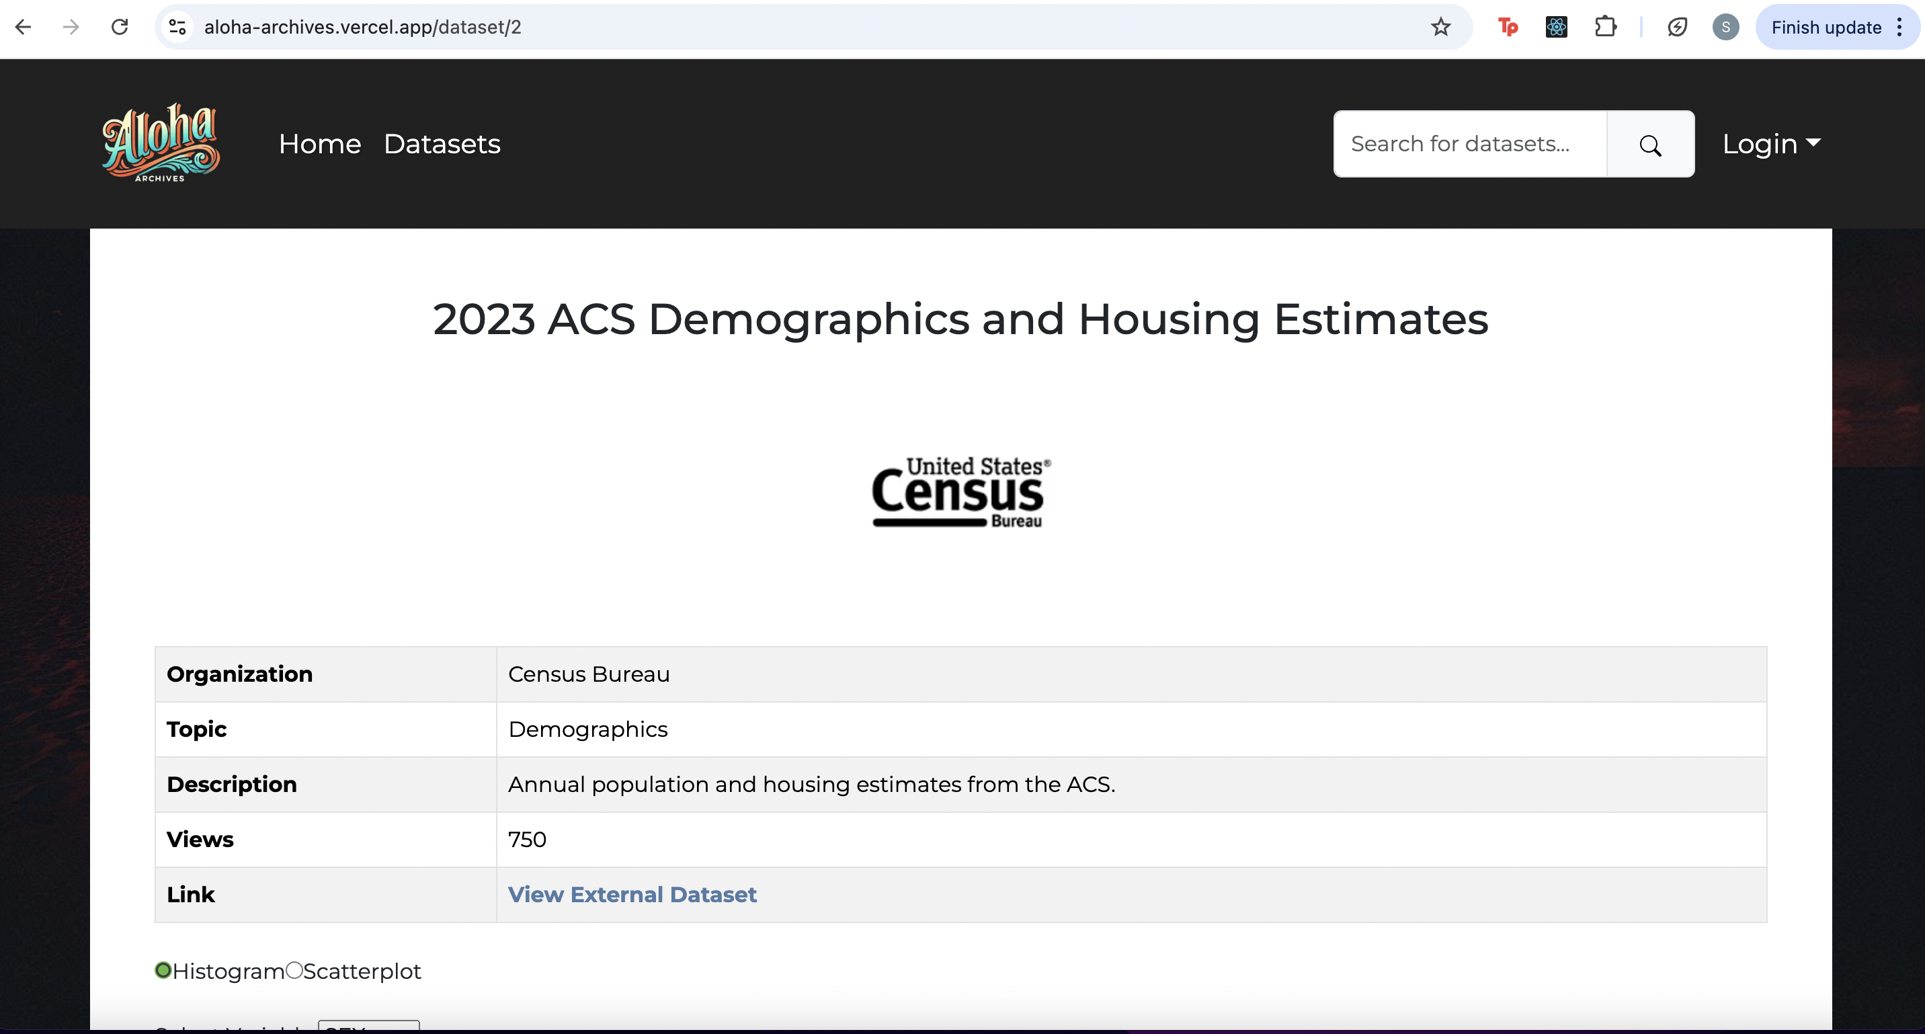
Task: Open the site information icon in address bar
Action: 177,28
